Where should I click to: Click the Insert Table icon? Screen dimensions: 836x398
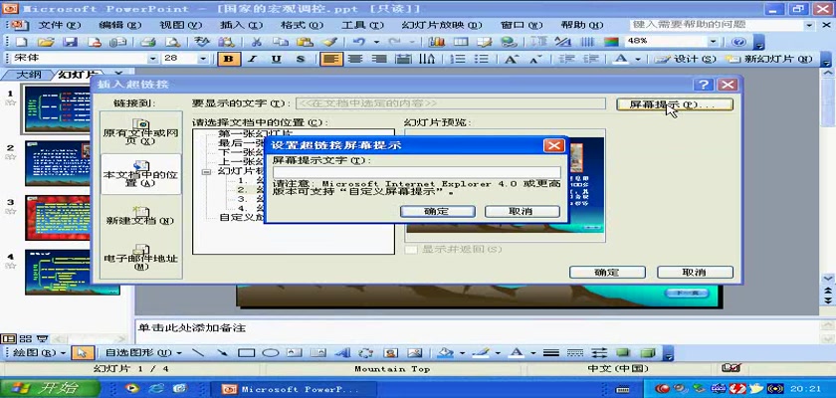pos(460,42)
